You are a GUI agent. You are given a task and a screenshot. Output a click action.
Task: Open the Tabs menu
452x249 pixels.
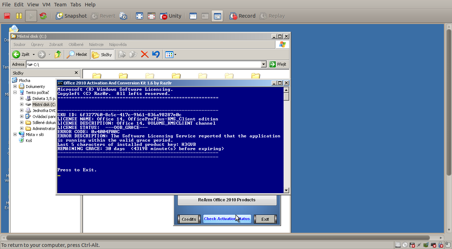(x=76, y=5)
